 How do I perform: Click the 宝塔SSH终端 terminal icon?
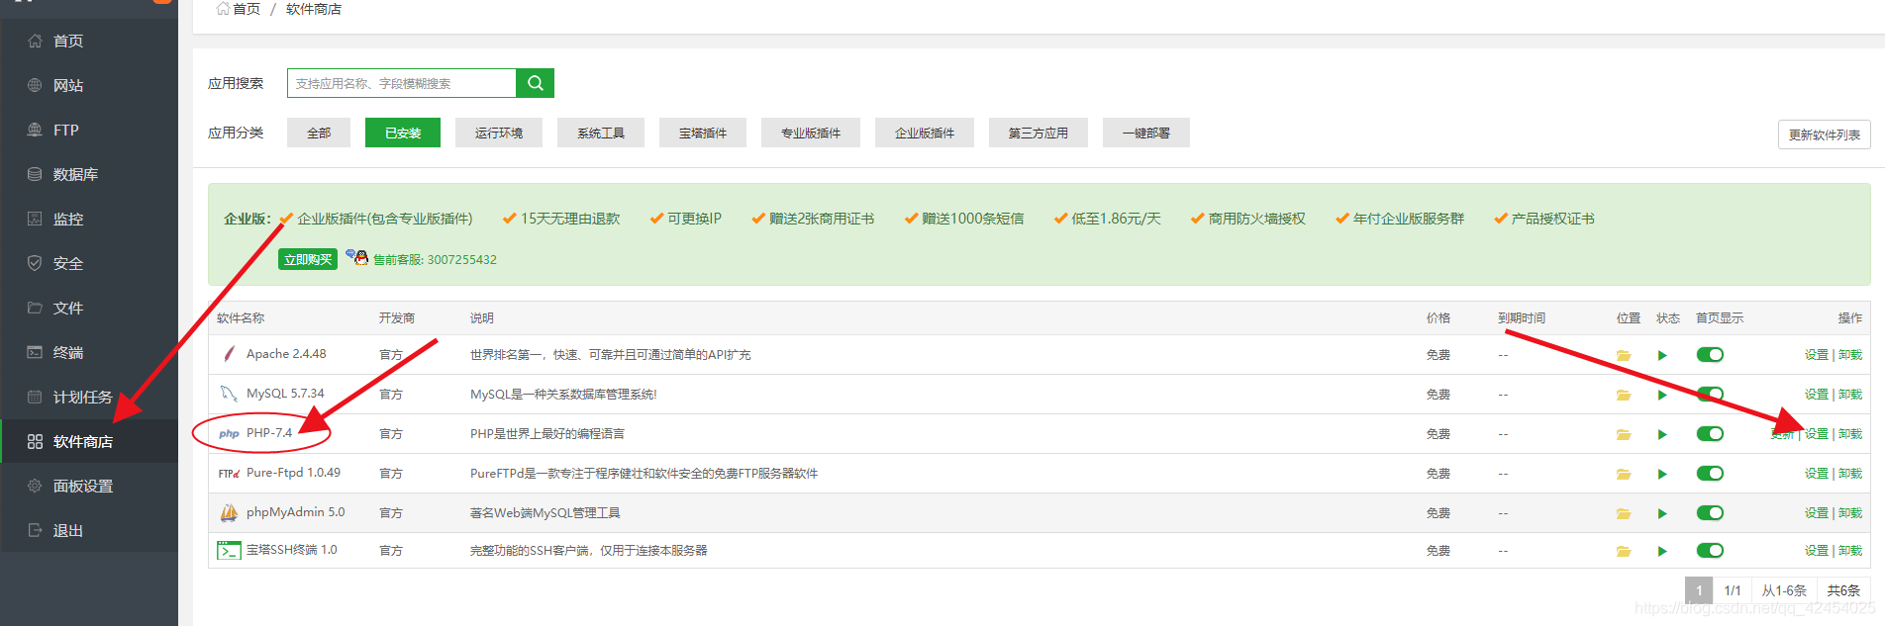(229, 550)
